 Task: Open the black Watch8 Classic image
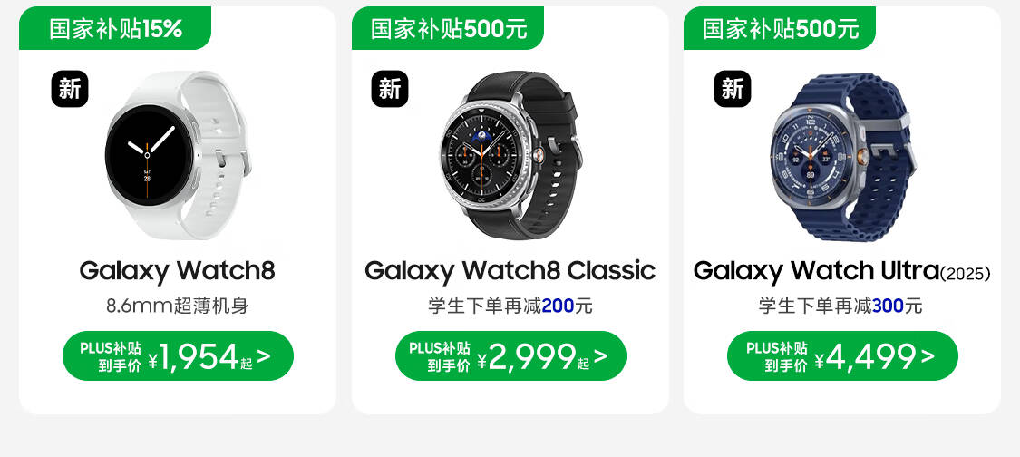510,155
